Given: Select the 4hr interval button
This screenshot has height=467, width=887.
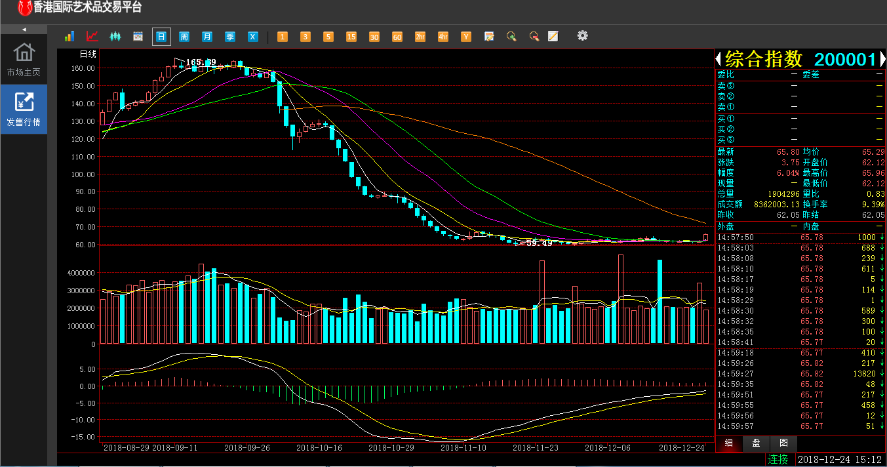Looking at the screenshot, I should pyautogui.click(x=443, y=37).
